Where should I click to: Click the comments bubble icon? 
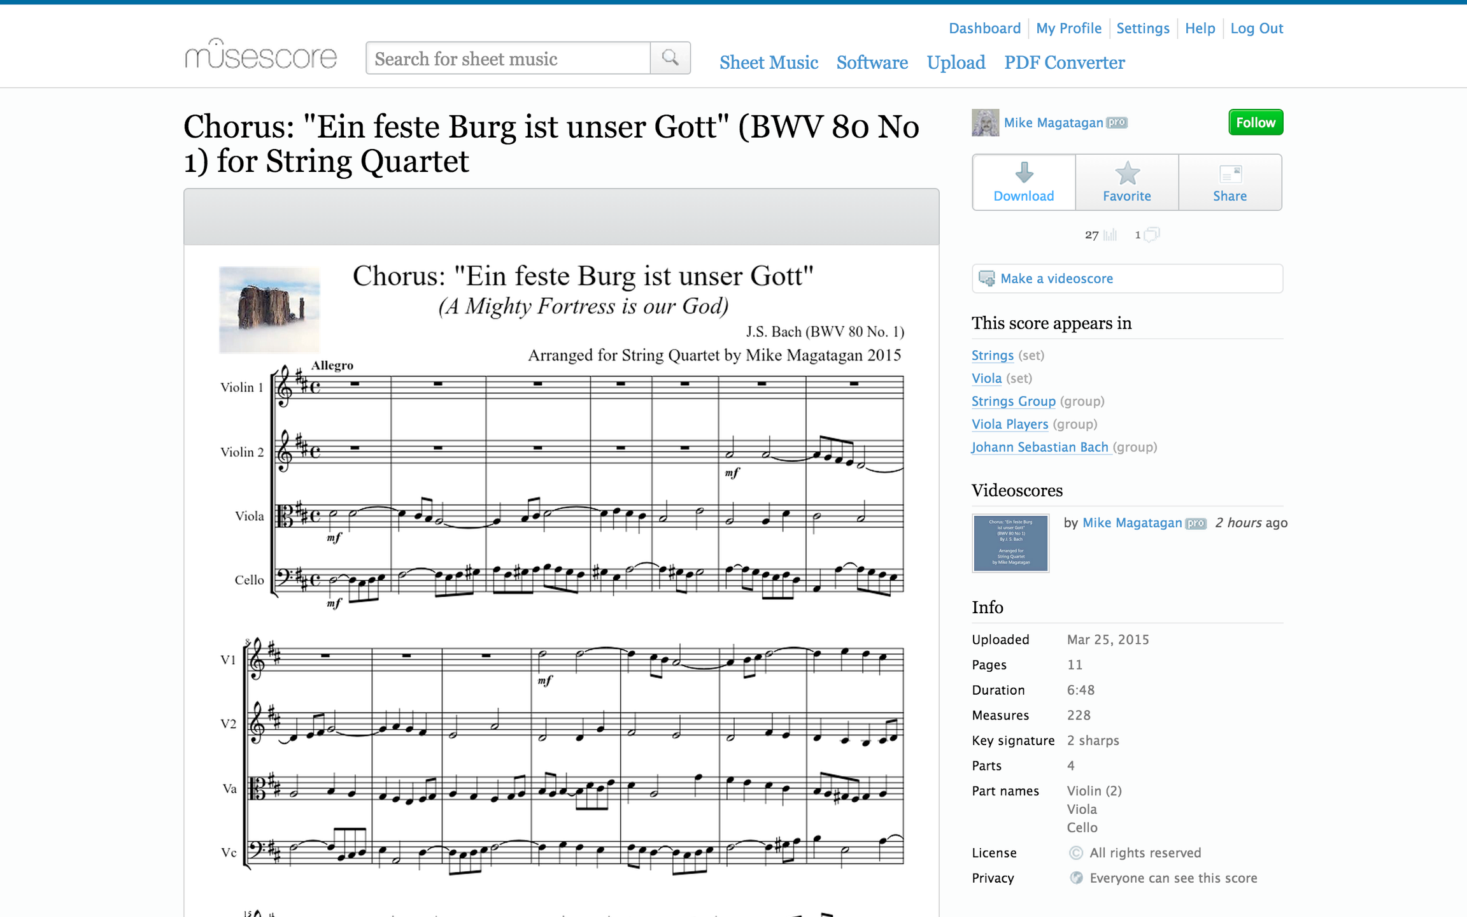pyautogui.click(x=1152, y=235)
